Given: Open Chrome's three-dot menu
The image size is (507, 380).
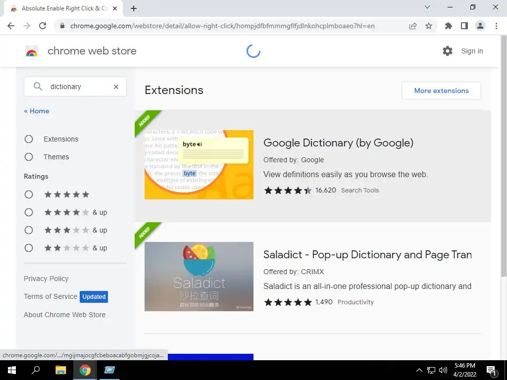Looking at the screenshot, I should coord(496,26).
